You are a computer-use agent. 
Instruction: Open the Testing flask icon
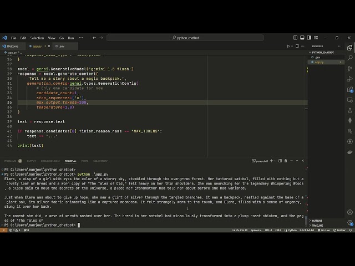(350, 110)
